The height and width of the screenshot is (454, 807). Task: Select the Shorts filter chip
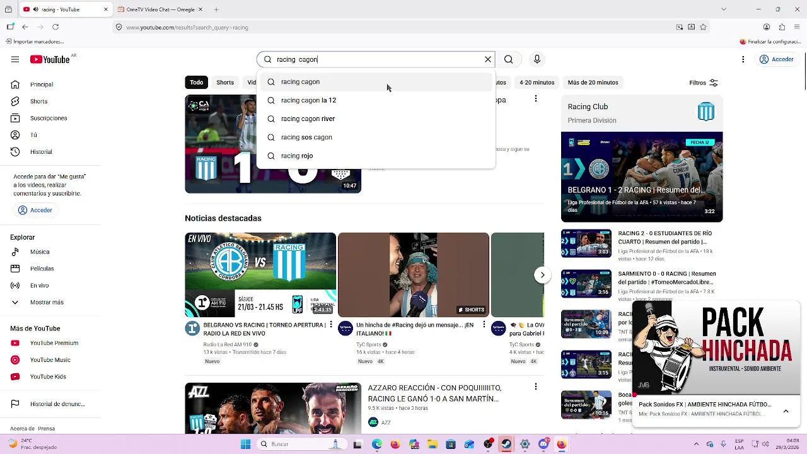pos(225,83)
